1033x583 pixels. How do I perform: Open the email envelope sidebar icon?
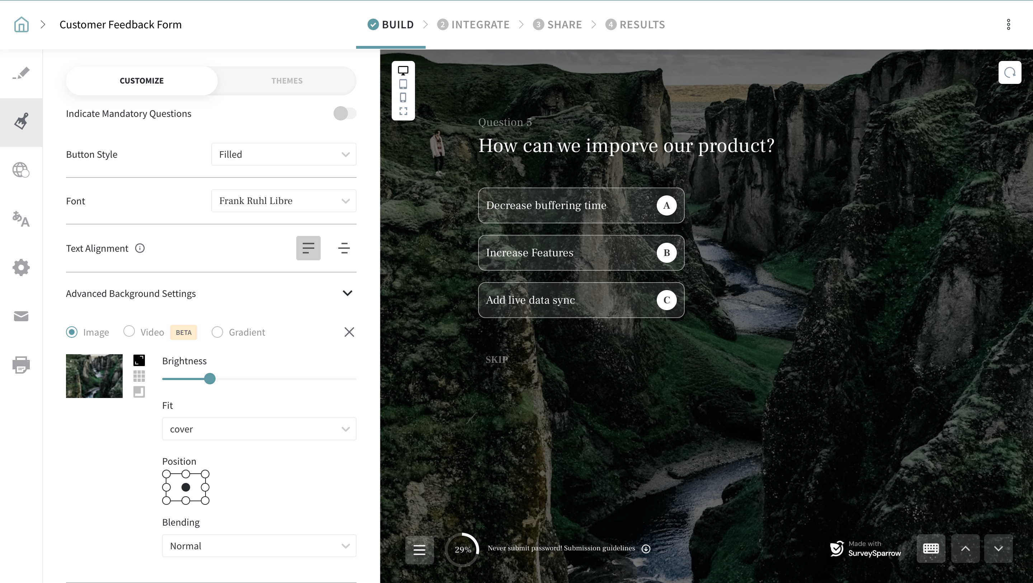tap(21, 316)
